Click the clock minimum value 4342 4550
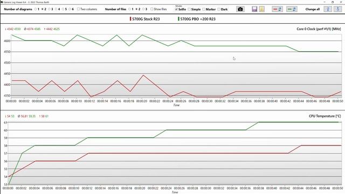 pyautogui.click(x=12, y=29)
